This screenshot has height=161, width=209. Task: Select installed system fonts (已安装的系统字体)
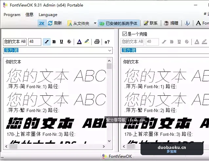click(119, 24)
